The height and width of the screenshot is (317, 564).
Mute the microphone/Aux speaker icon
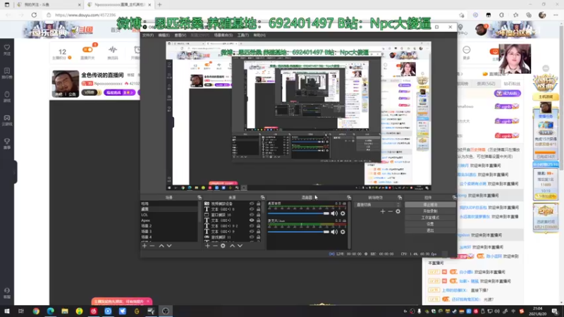tap(334, 232)
